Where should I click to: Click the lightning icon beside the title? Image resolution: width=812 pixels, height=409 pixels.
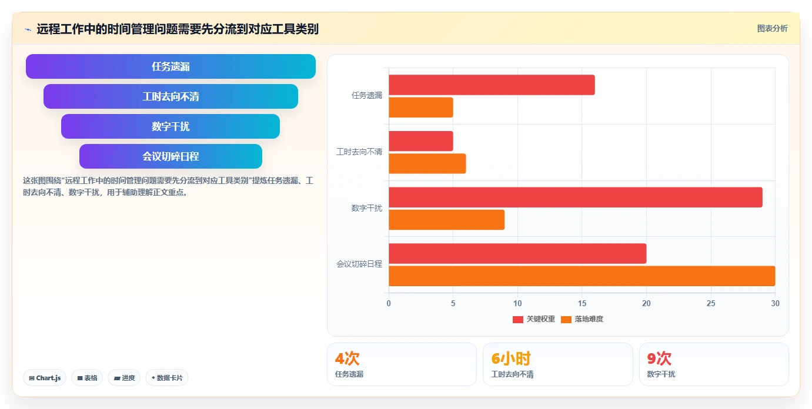pos(28,29)
